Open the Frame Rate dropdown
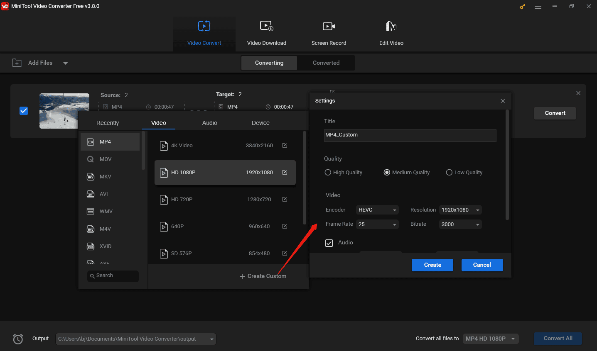Image resolution: width=597 pixels, height=351 pixels. pos(377,224)
